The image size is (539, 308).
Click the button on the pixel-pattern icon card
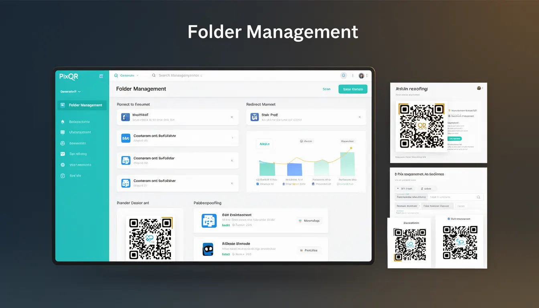coord(309,221)
